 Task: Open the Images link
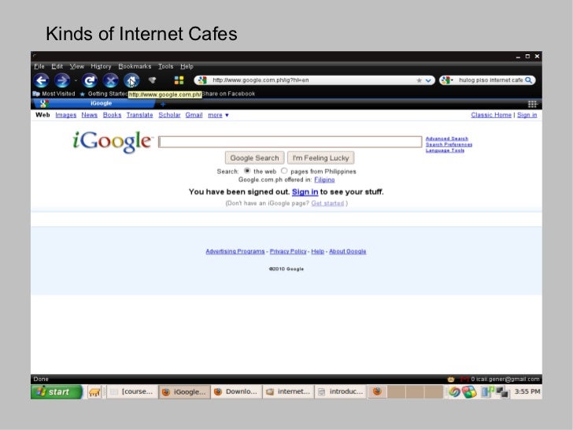[66, 115]
